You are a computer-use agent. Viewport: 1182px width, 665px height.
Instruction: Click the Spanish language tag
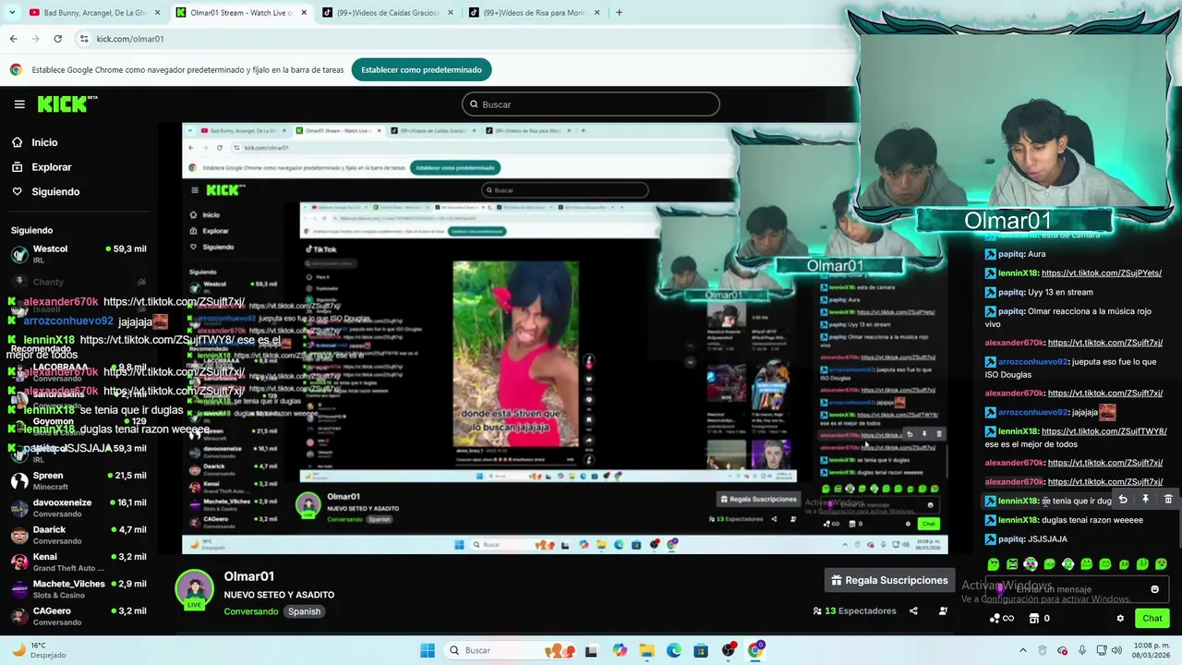(304, 611)
